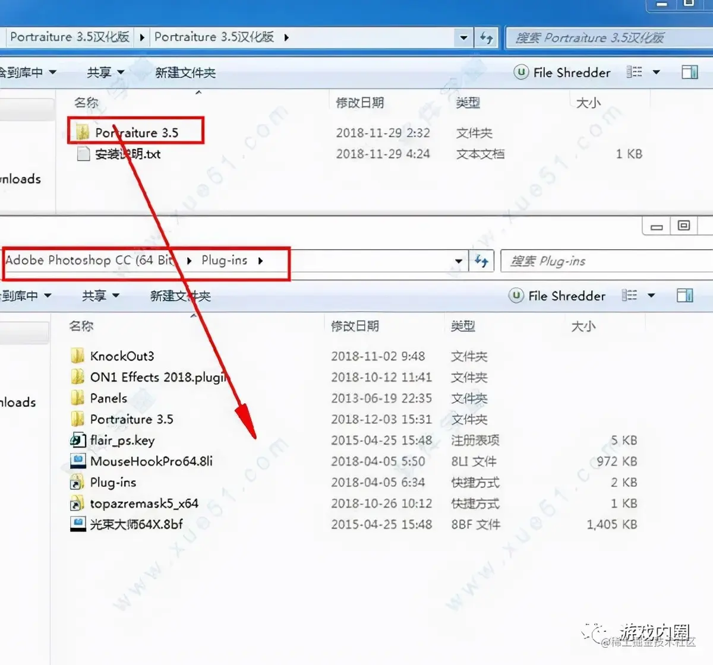Select topazremask5_x64 shortcut icon

coord(77,503)
